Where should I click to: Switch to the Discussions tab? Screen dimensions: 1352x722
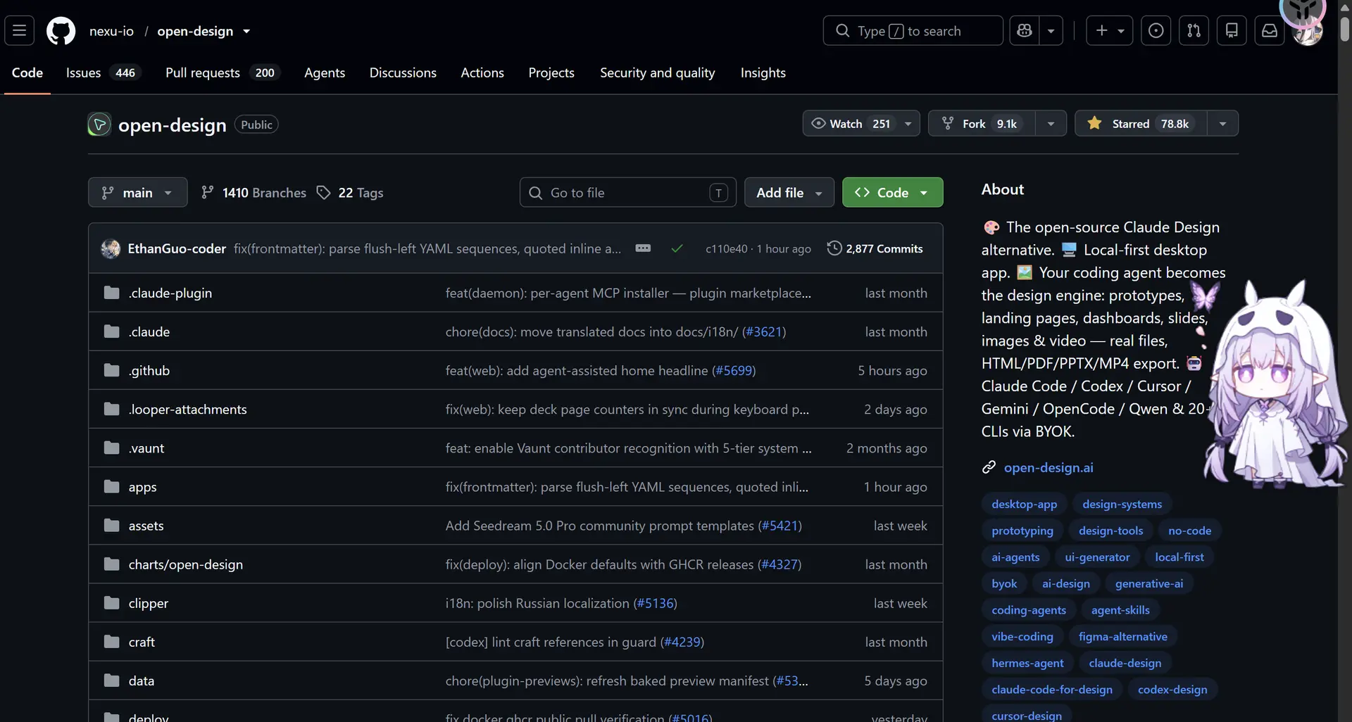click(403, 72)
